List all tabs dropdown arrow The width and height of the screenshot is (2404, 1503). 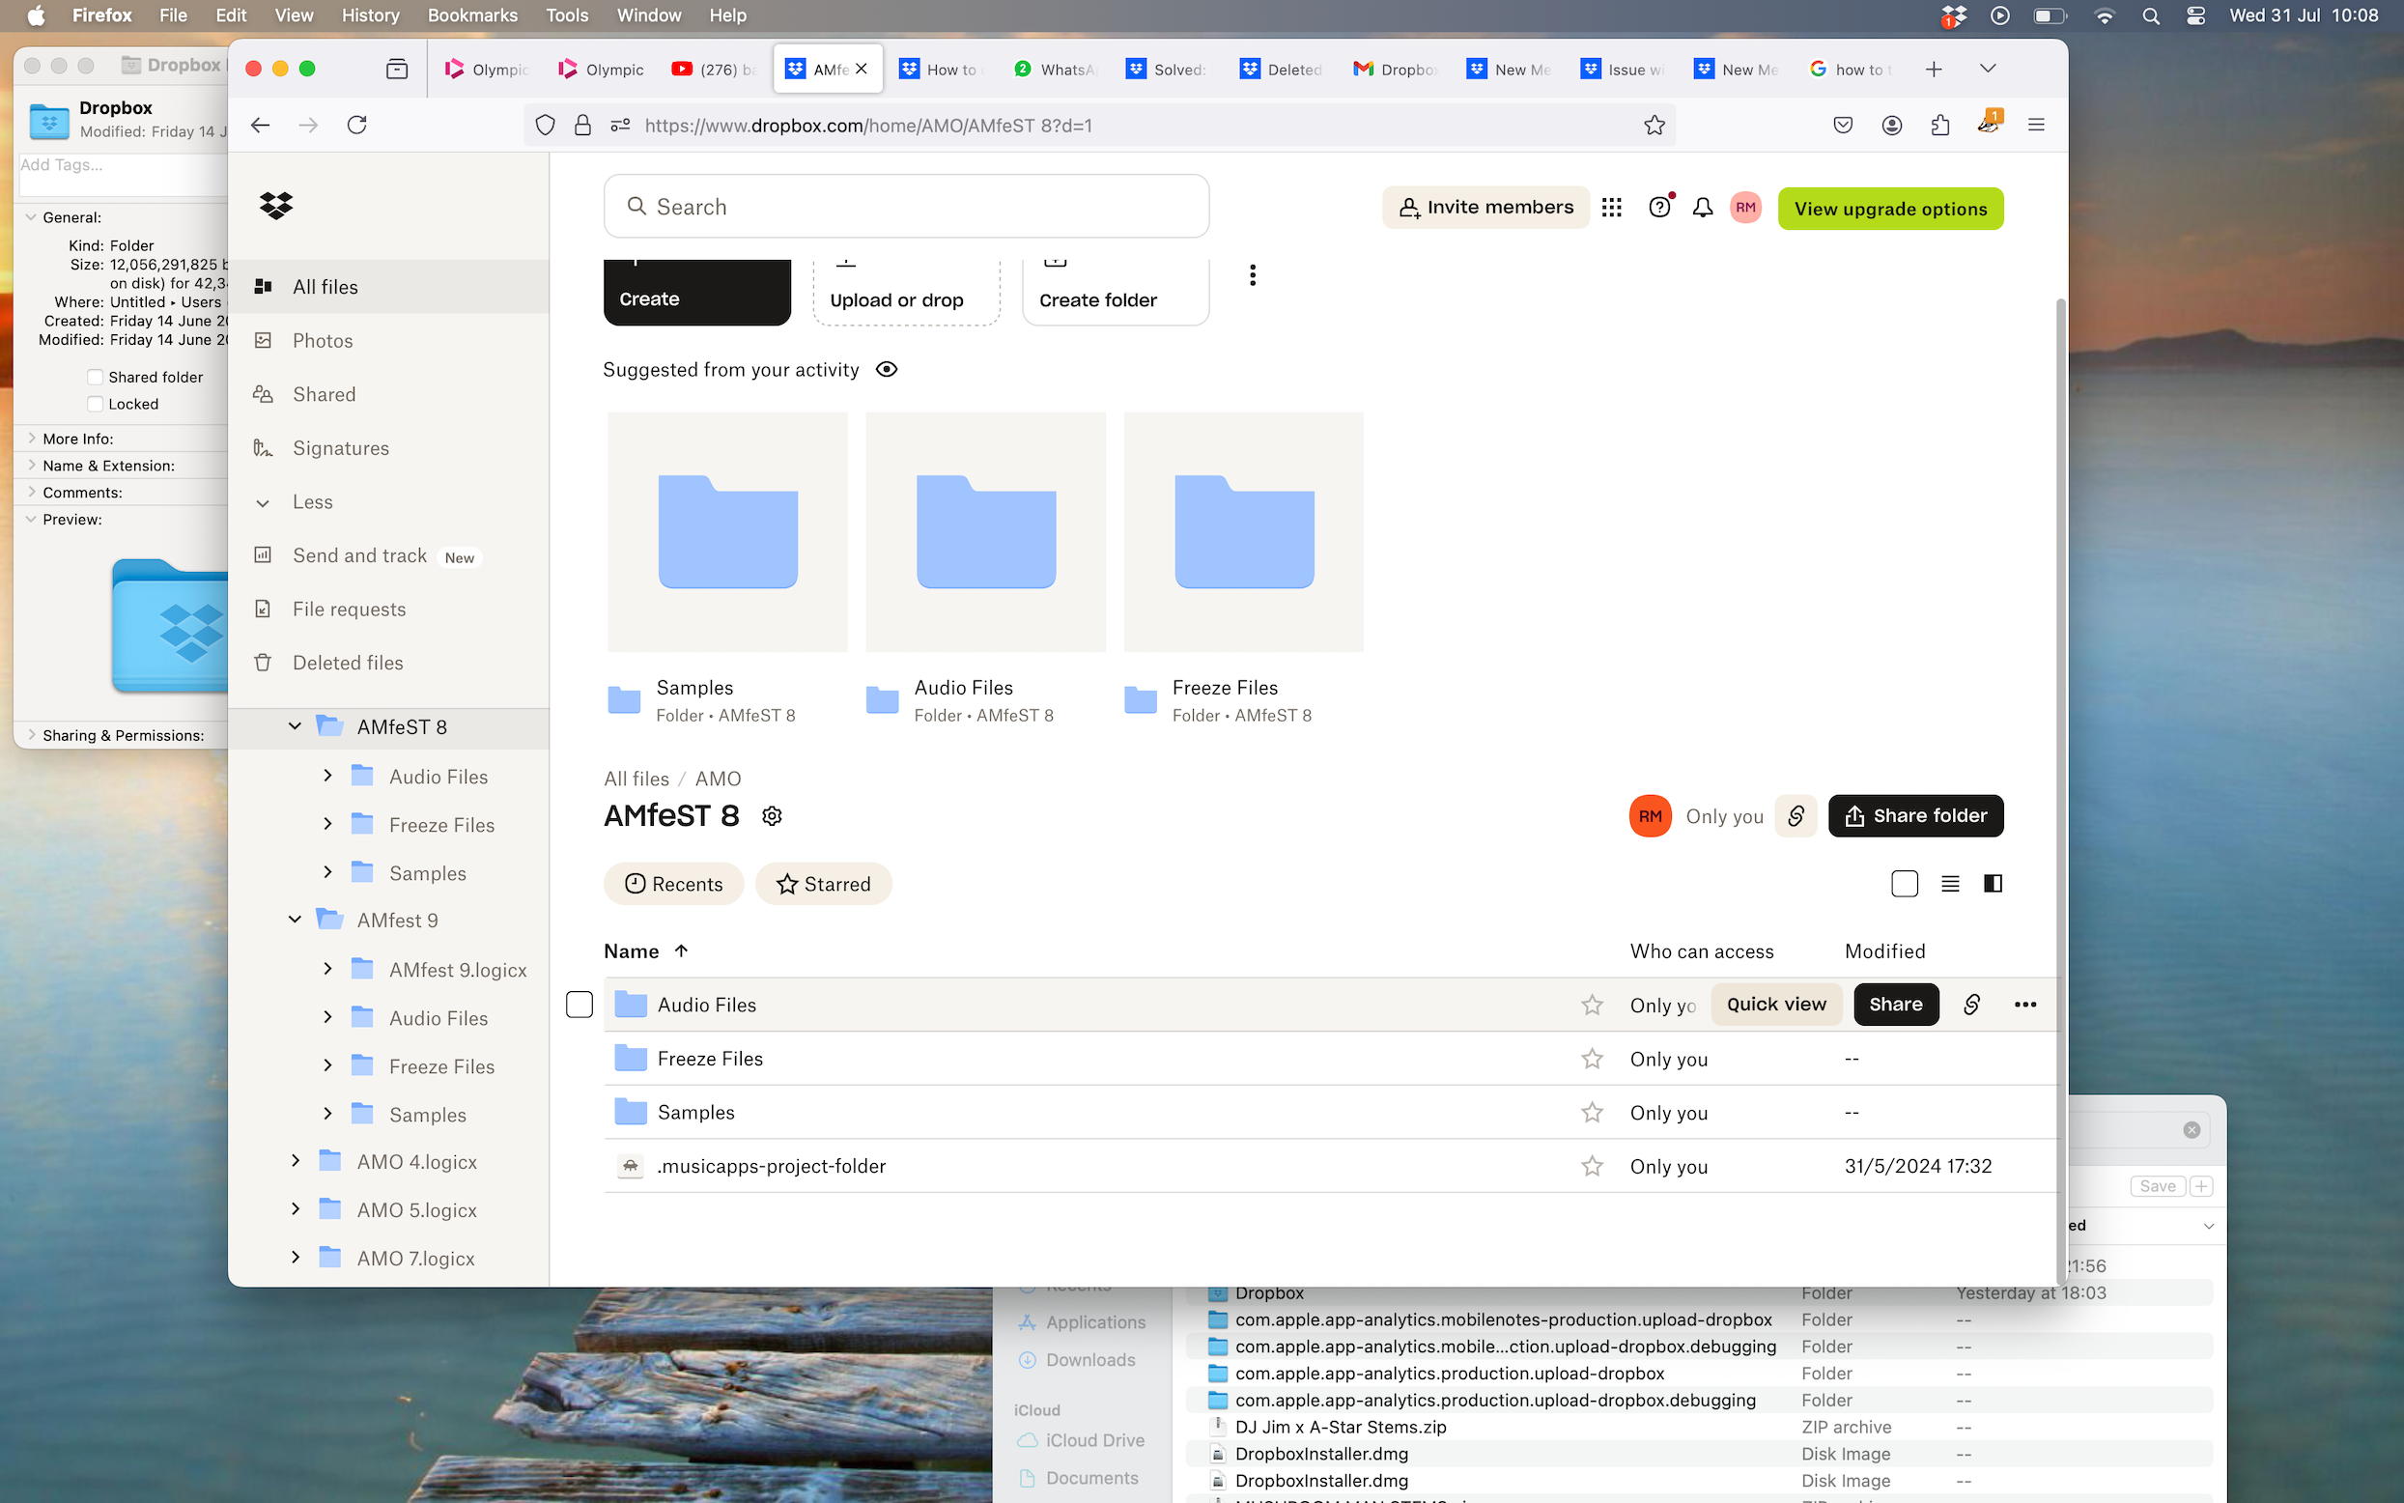pos(1988,69)
